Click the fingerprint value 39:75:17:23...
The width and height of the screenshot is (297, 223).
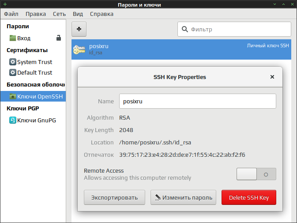coord(182,155)
